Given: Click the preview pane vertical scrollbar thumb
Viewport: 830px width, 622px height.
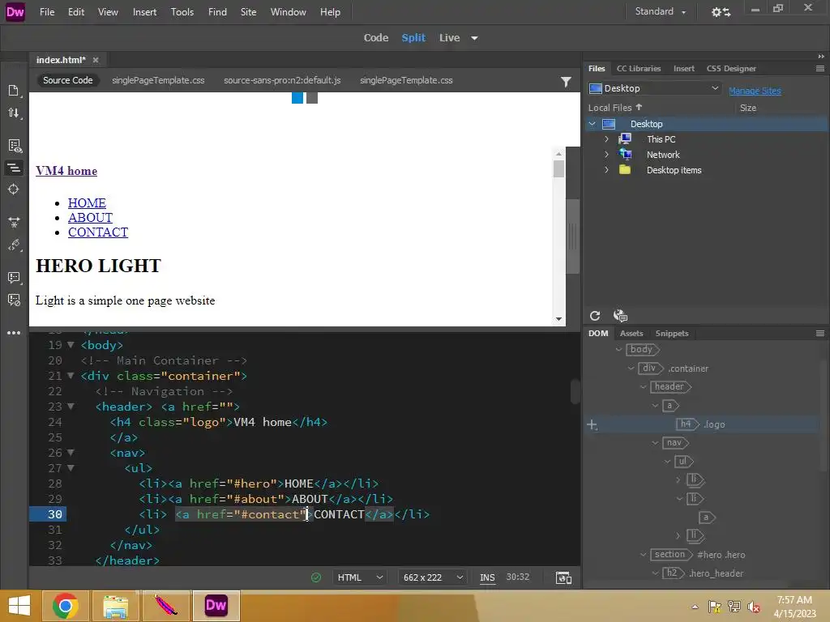Looking at the screenshot, I should click(x=558, y=168).
